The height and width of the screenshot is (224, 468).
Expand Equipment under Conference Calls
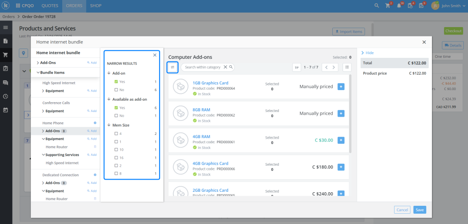[43, 111]
